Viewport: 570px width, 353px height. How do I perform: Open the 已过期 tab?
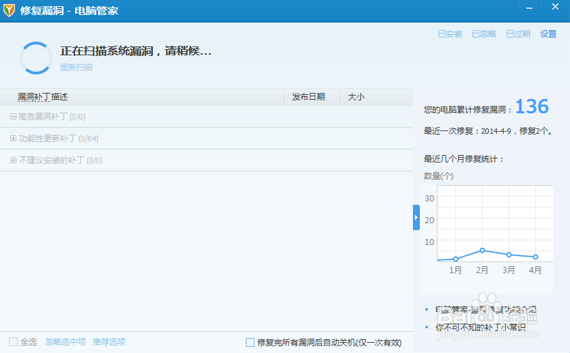518,34
